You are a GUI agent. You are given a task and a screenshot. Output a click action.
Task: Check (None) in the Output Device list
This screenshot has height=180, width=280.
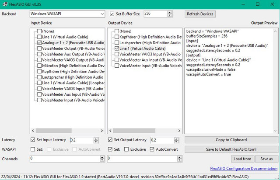(x=117, y=31)
